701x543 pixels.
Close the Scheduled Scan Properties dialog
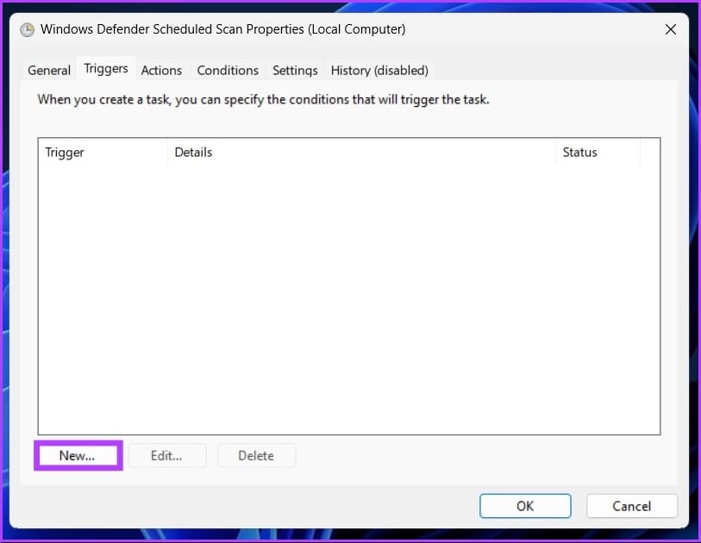point(670,29)
